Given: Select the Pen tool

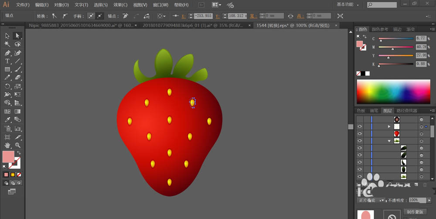Looking at the screenshot, I should 7,53.
